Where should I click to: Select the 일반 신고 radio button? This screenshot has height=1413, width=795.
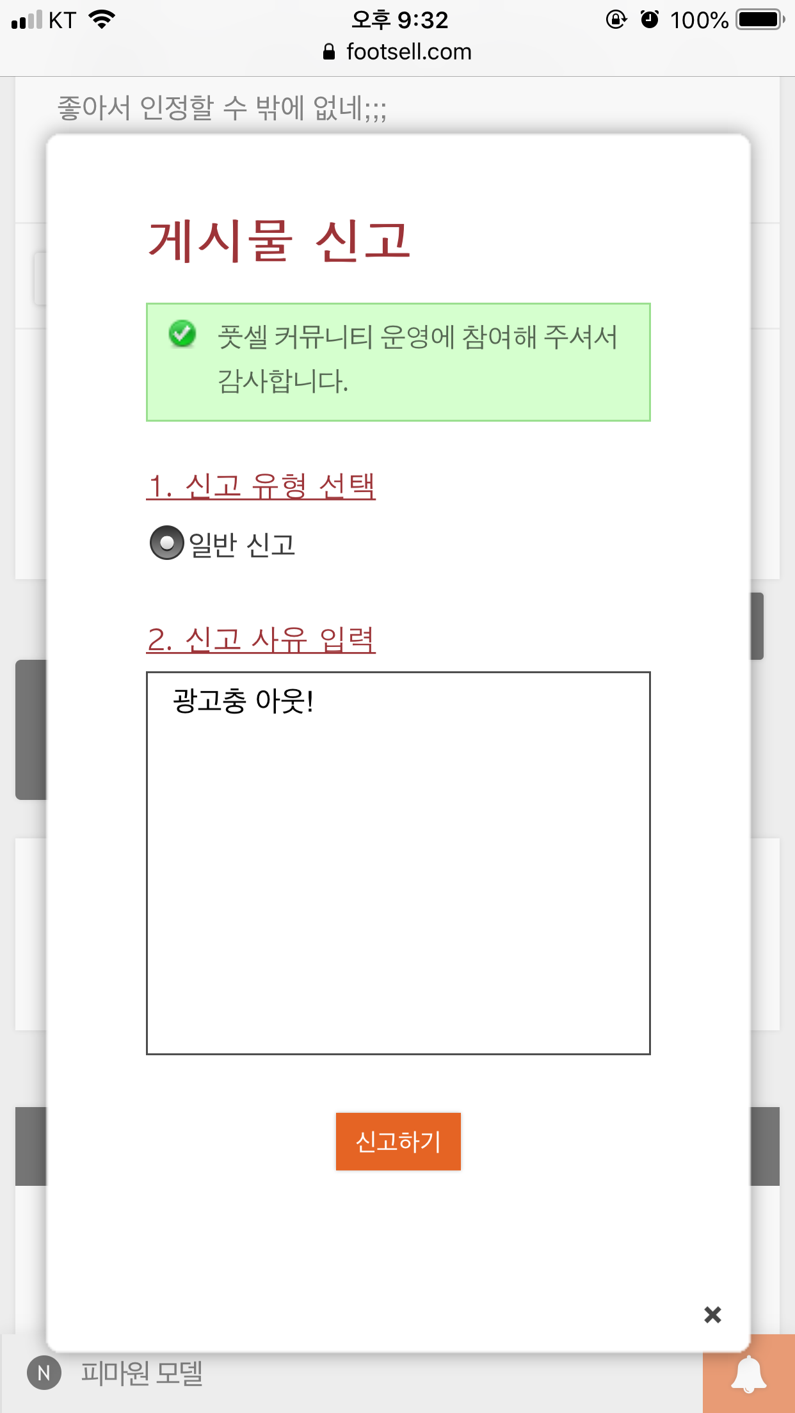(x=166, y=543)
